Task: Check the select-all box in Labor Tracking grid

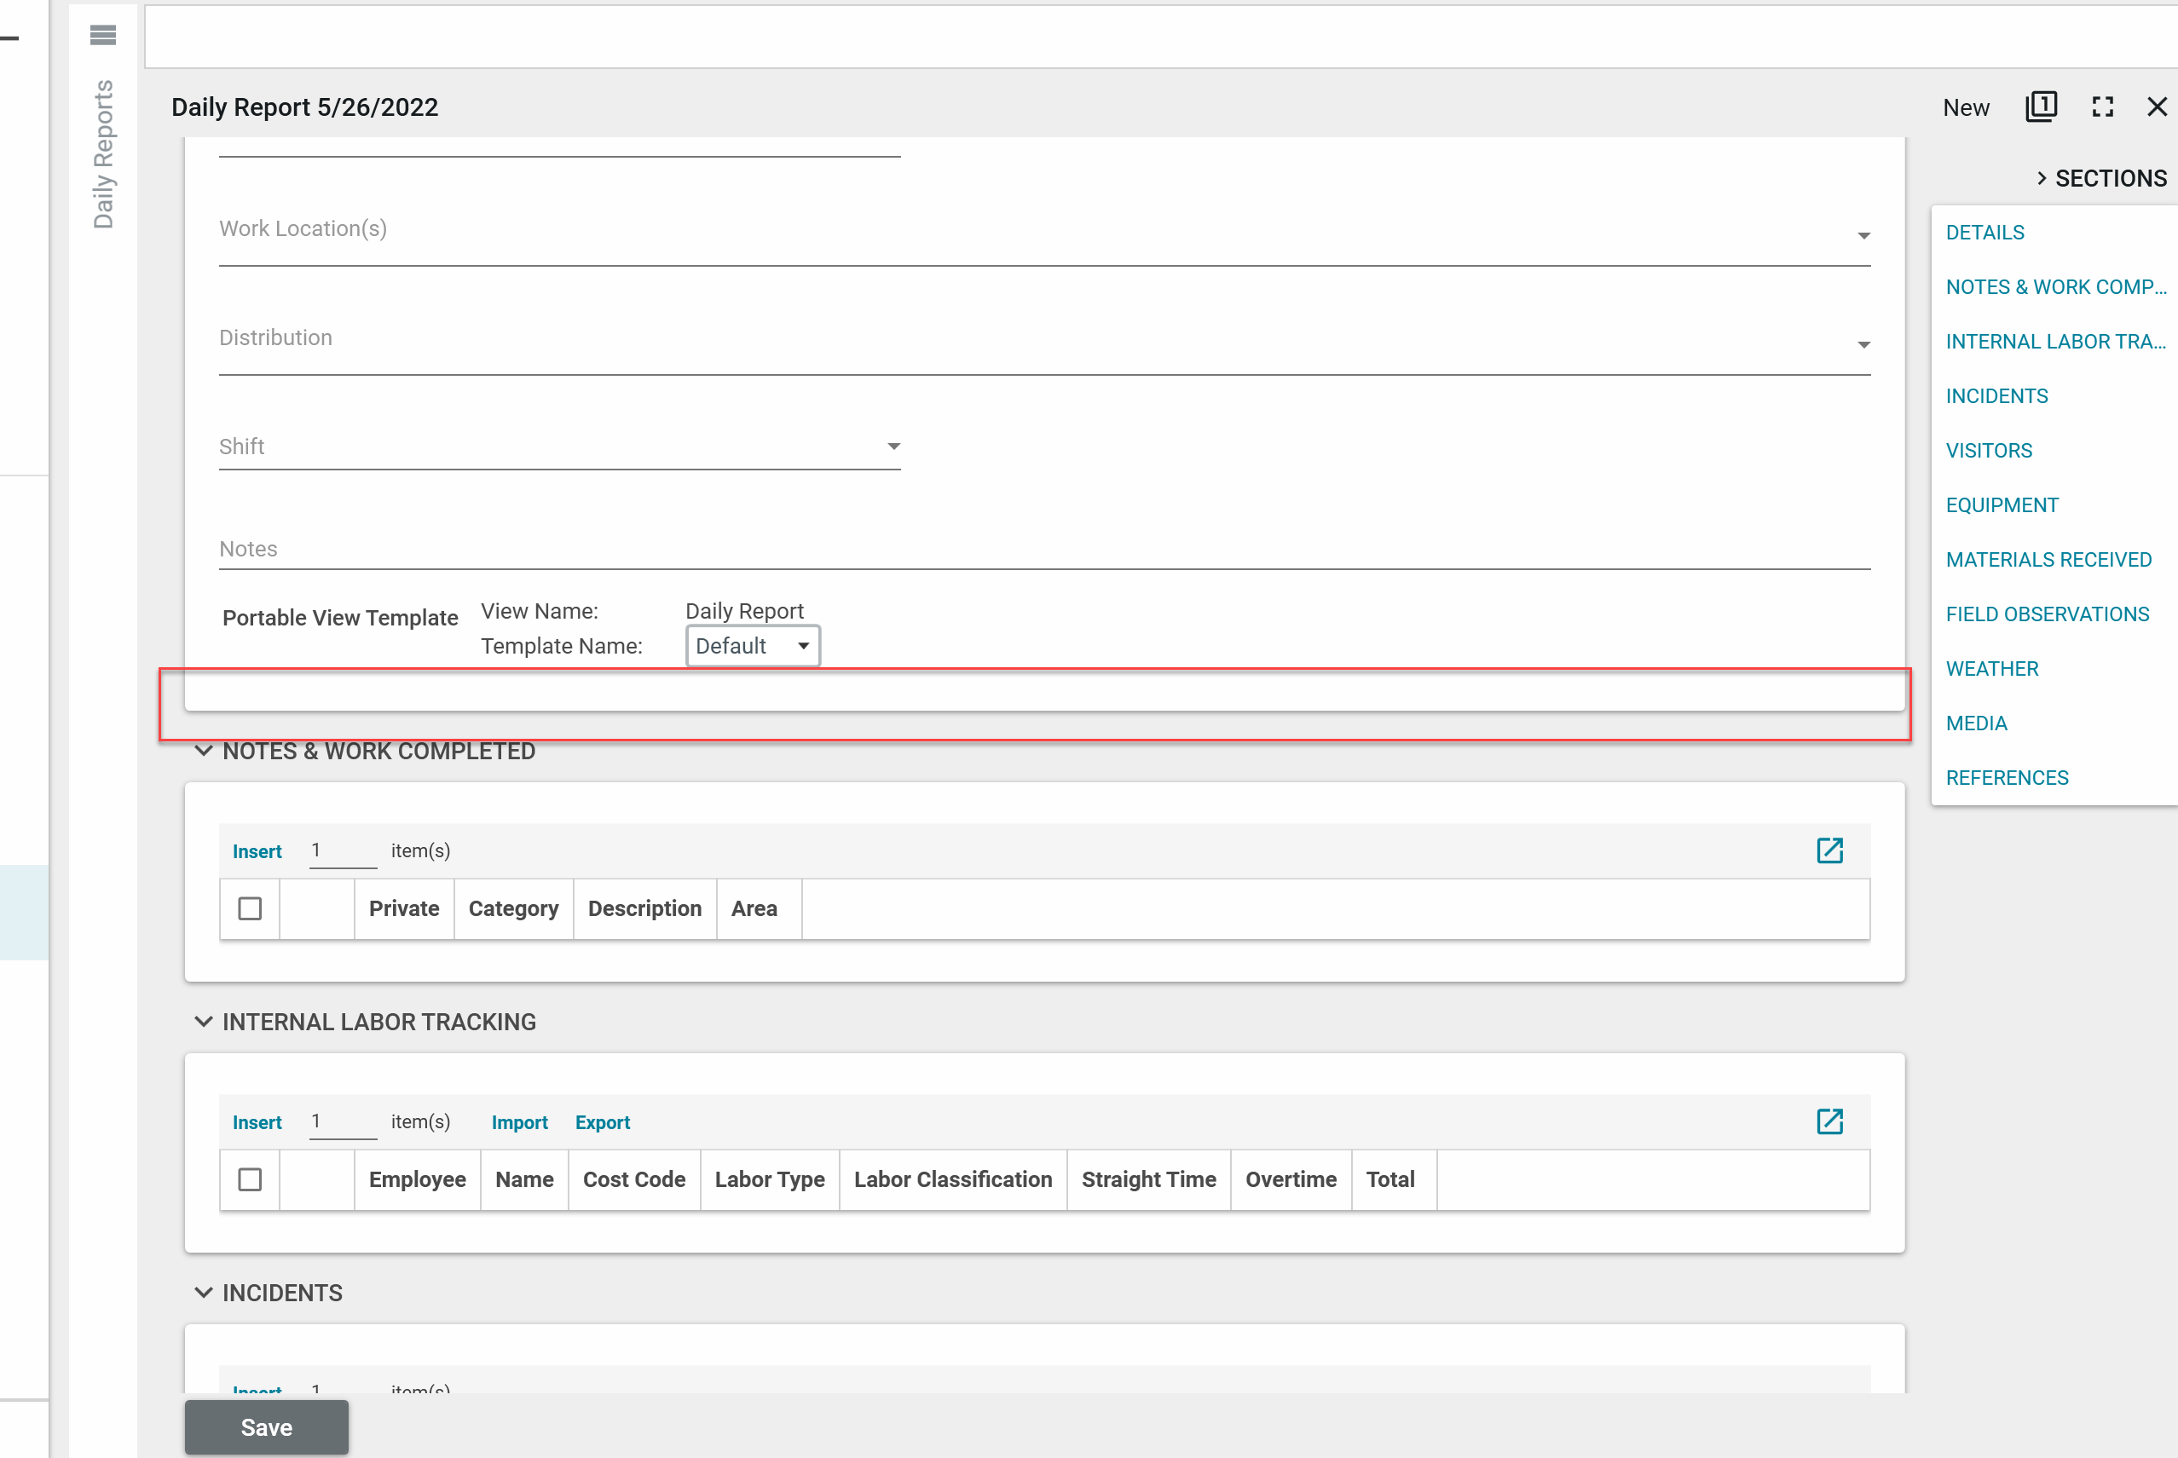Action: 249,1179
